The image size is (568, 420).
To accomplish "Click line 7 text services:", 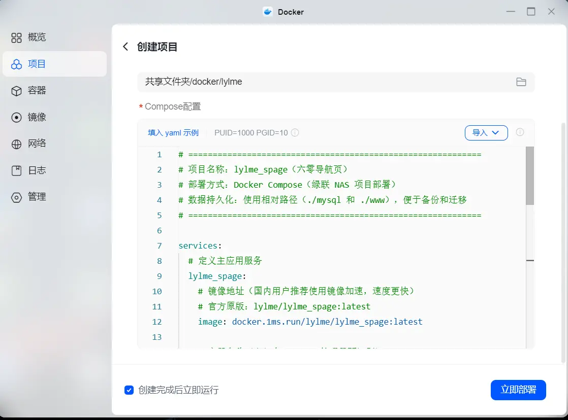I will (x=200, y=246).
